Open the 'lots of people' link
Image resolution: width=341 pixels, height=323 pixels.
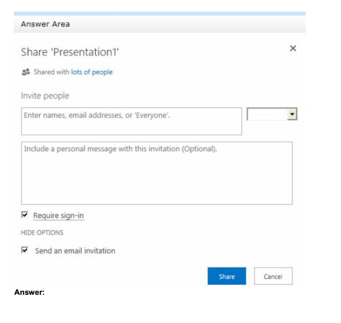click(92, 72)
